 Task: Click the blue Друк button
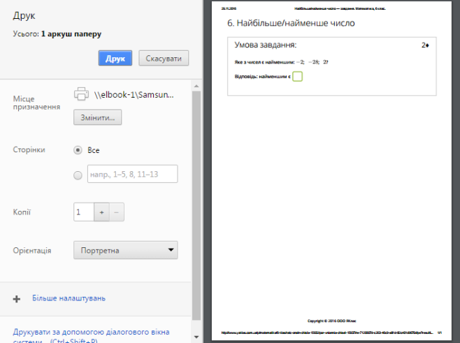pos(115,59)
